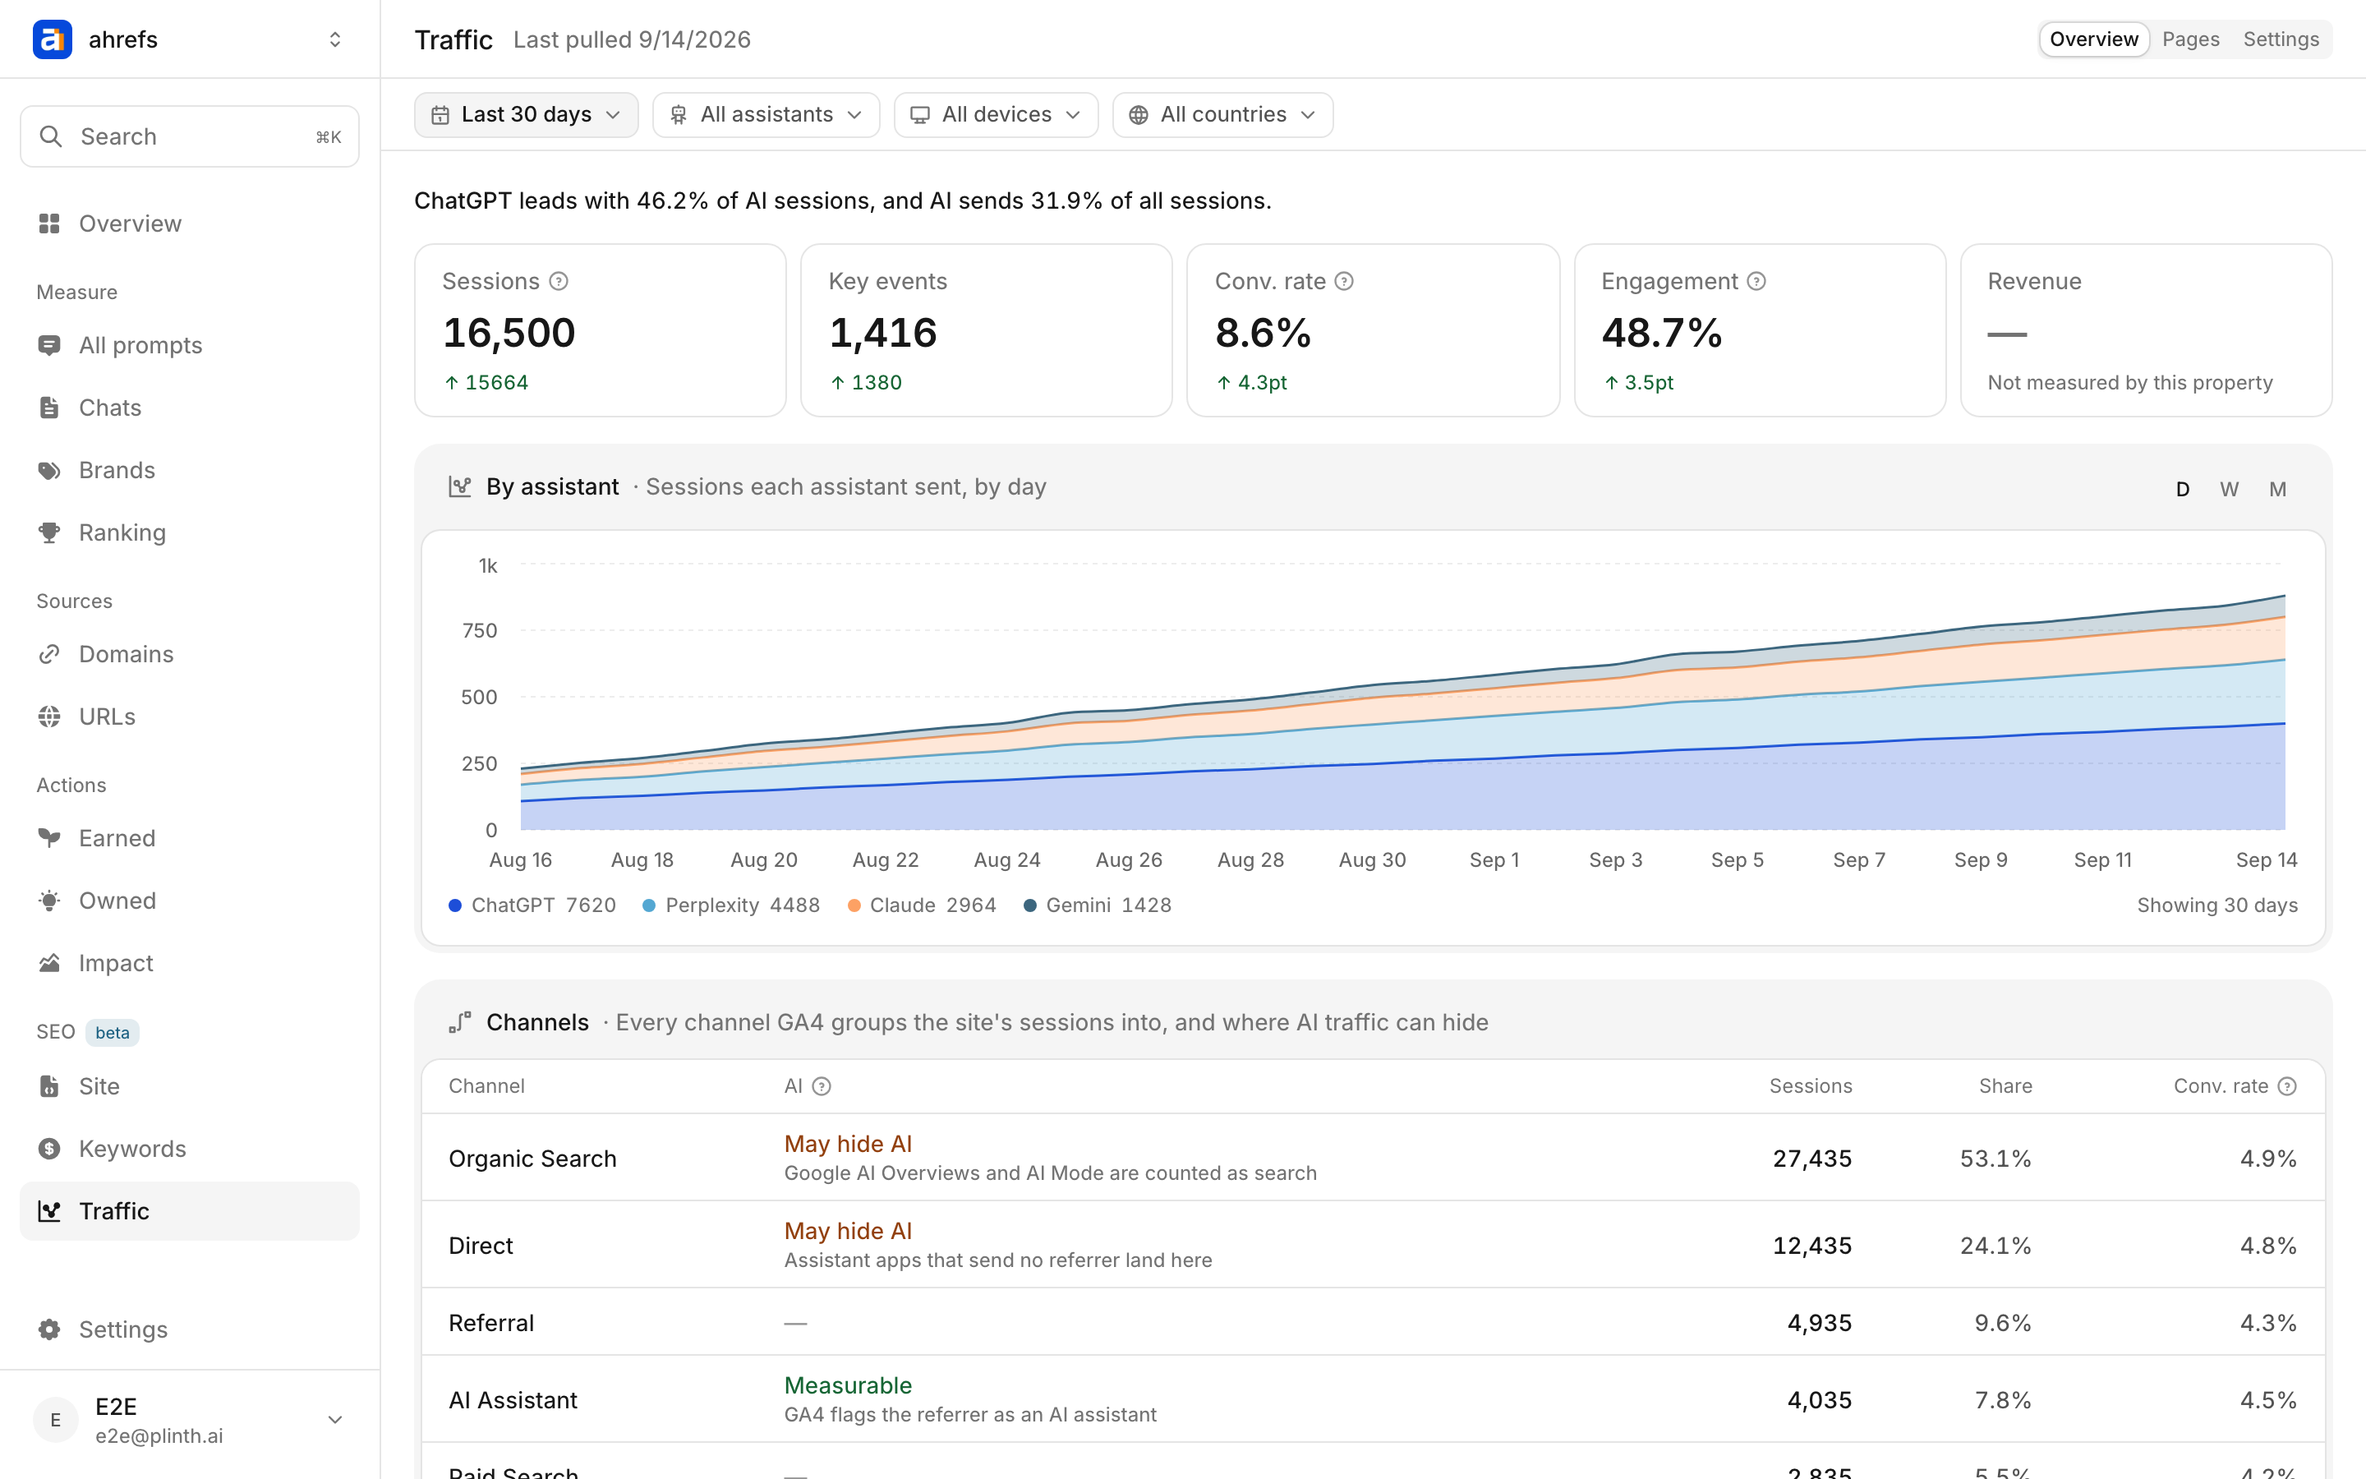Click the Referral channel row
Viewport: 2366px width, 1479px height.
pyautogui.click(x=1373, y=1323)
